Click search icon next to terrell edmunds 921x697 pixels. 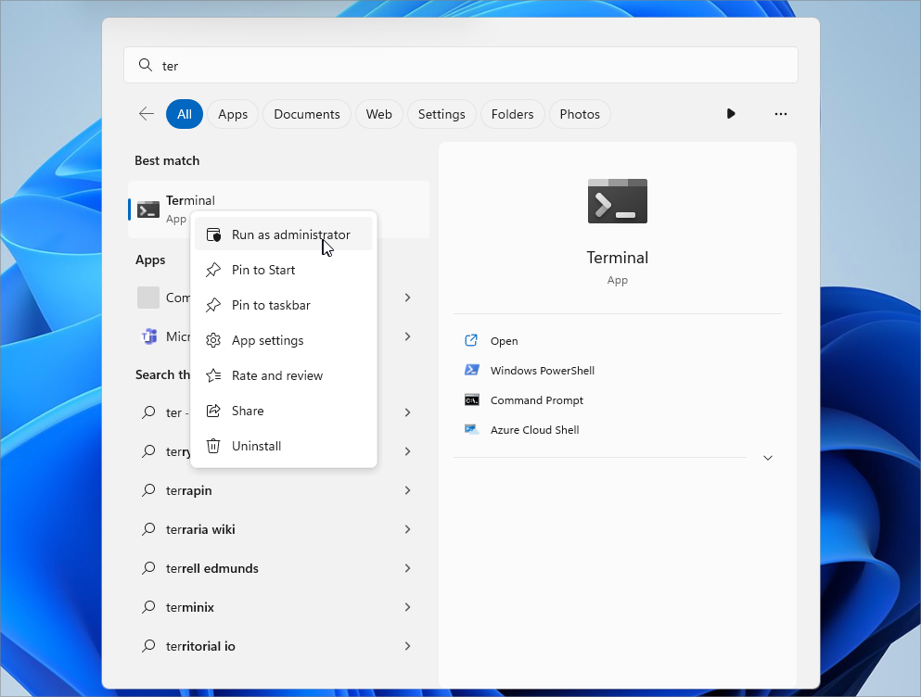click(x=148, y=568)
